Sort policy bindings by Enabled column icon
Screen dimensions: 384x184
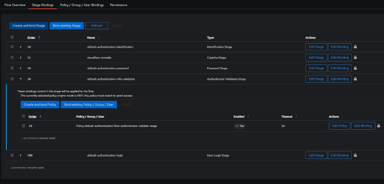[x=248, y=117]
